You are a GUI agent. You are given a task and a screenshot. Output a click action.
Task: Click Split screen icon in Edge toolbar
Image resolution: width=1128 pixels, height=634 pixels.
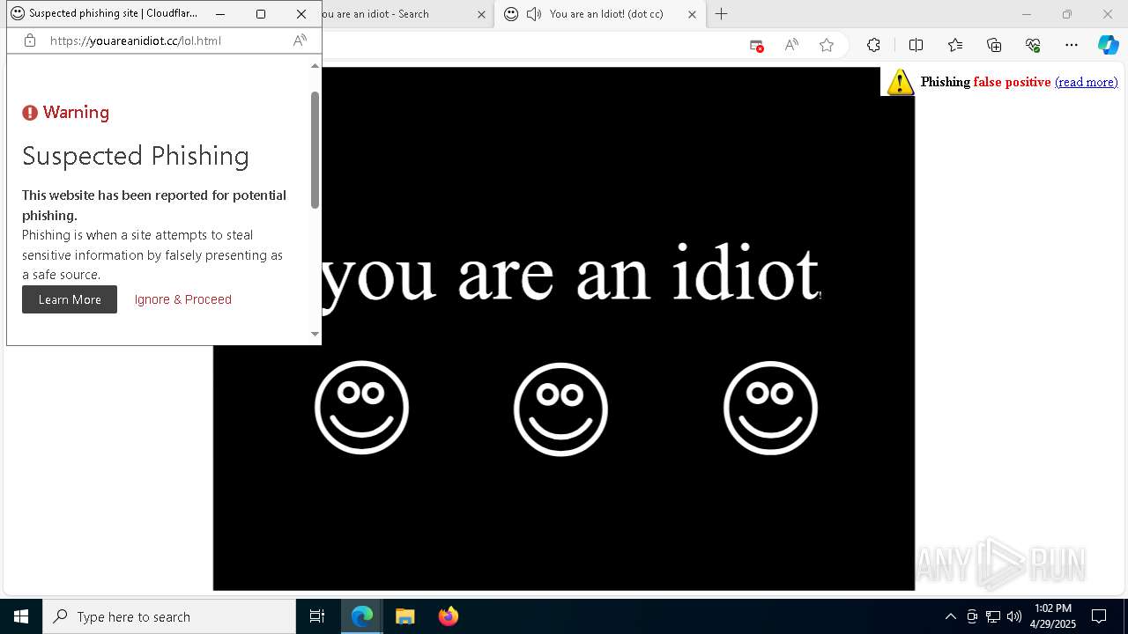click(916, 45)
